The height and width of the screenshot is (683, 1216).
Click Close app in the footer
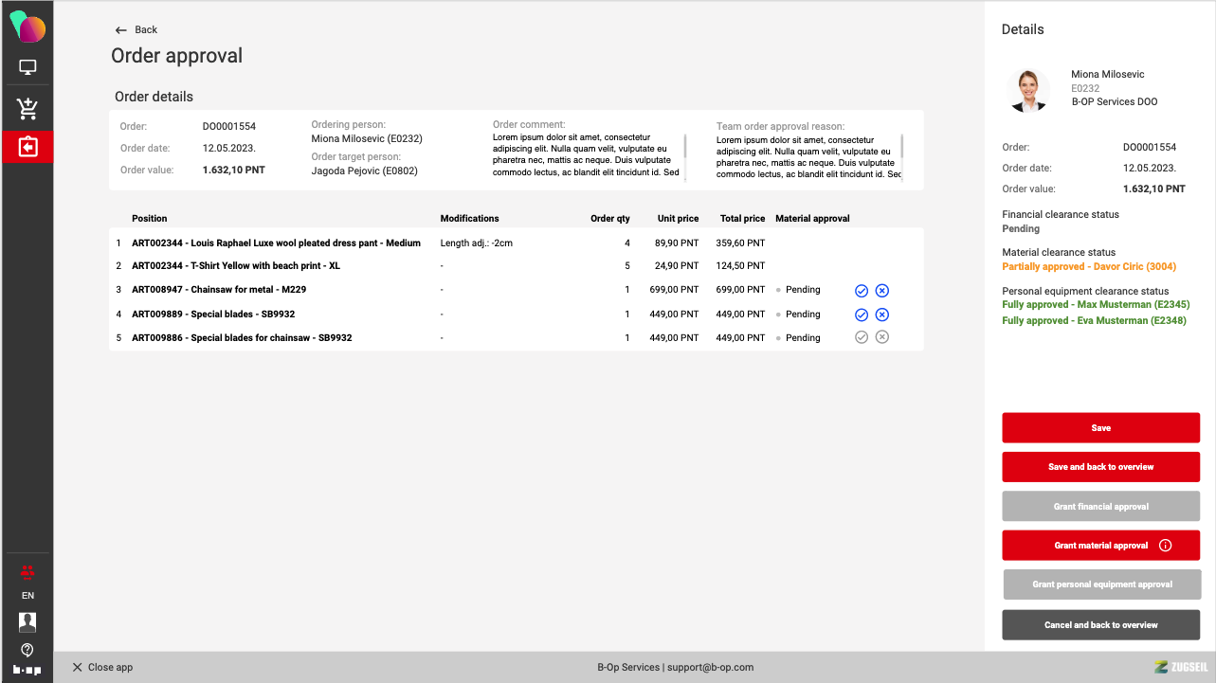click(102, 667)
